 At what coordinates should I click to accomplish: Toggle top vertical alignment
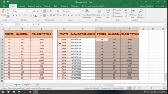point(41,11)
